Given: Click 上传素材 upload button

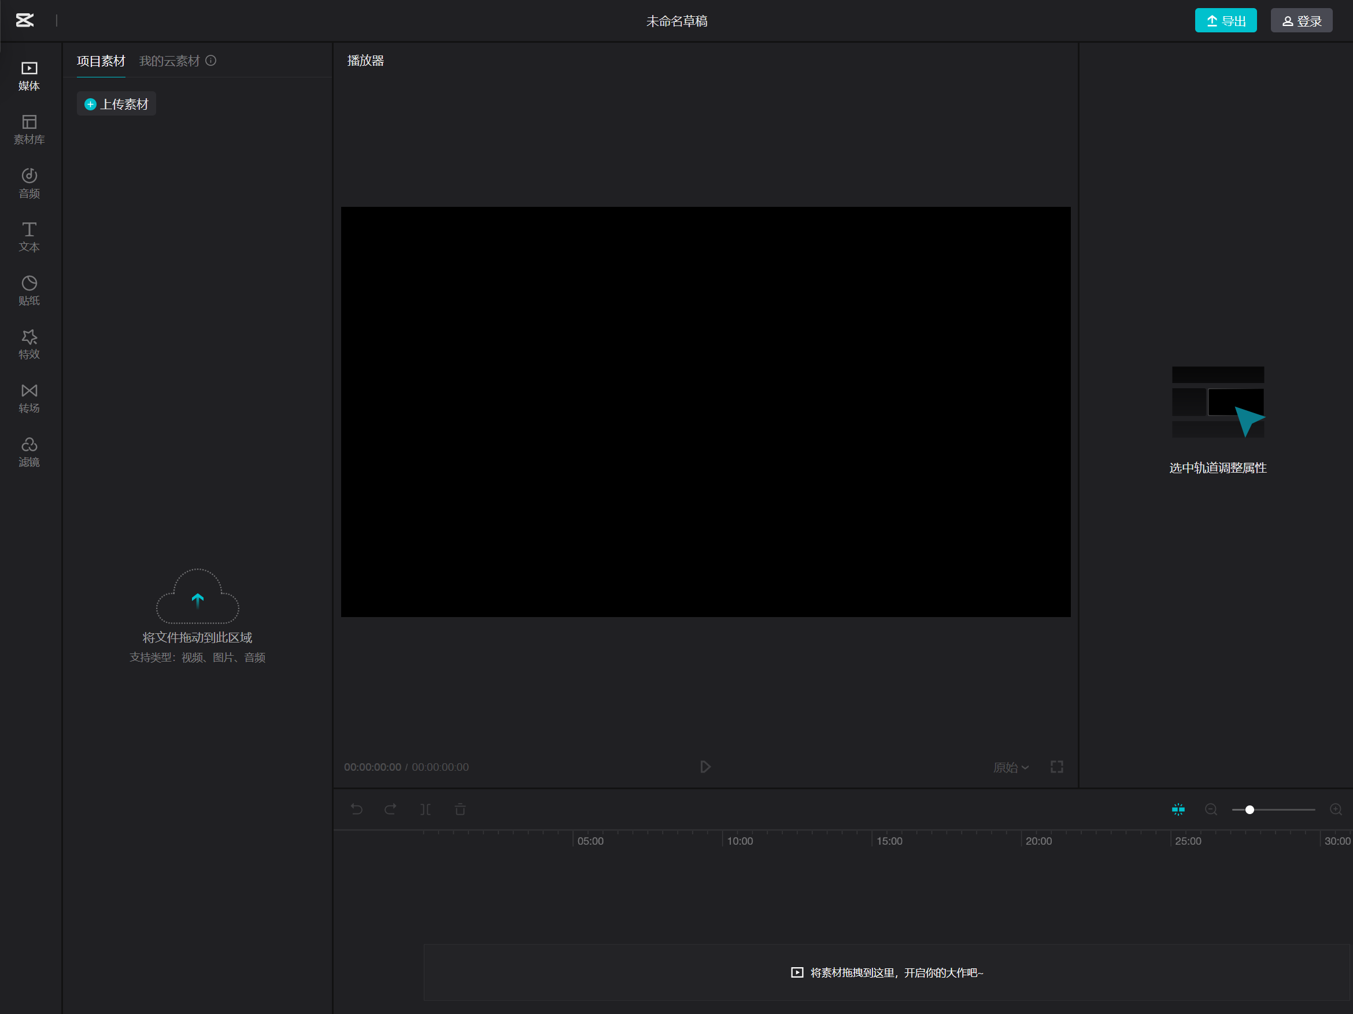Looking at the screenshot, I should tap(116, 104).
